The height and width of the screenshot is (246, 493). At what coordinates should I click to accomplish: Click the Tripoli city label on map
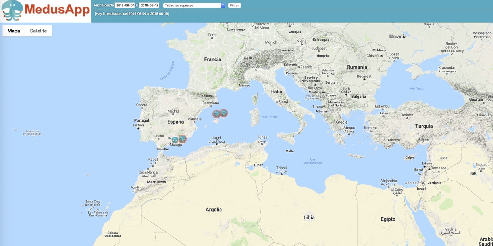281,168
